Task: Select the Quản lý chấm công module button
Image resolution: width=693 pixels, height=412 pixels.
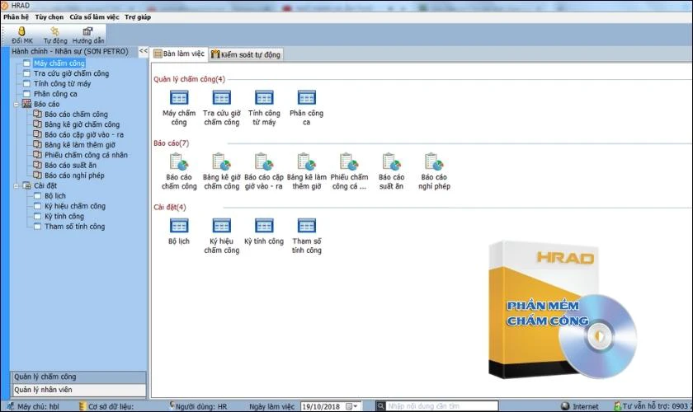Action: point(78,377)
